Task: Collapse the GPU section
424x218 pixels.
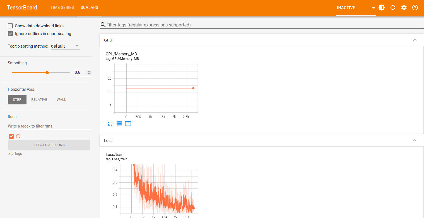Action: (x=415, y=40)
